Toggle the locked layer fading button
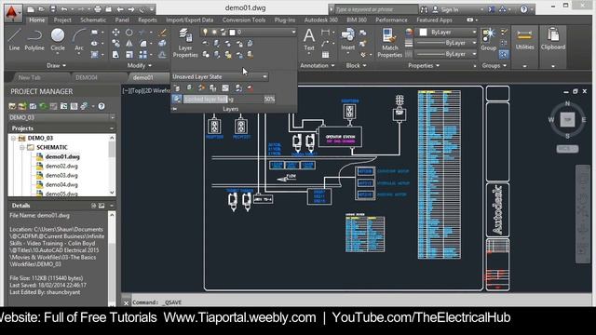 [176, 100]
